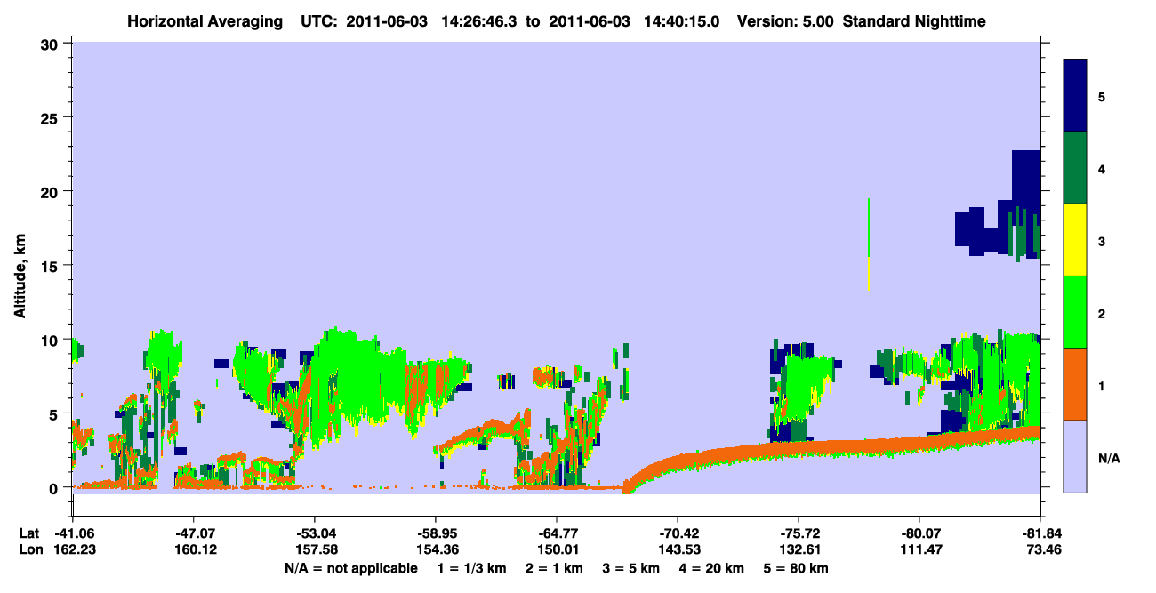The image size is (1156, 593).
Task: Click the '5 = 80 km' legend entry
Action: pos(796,568)
